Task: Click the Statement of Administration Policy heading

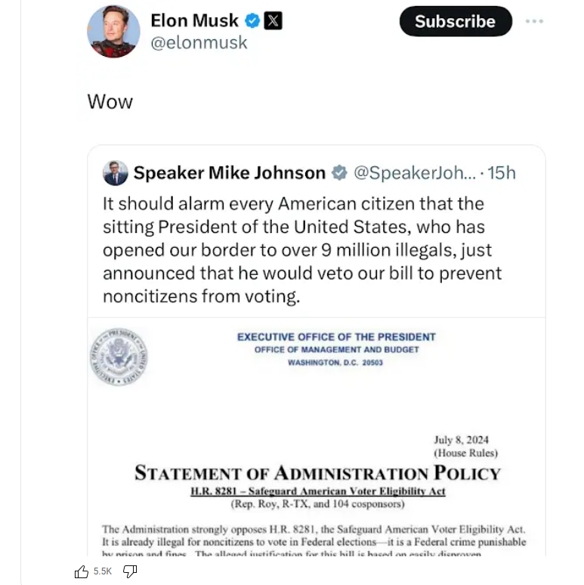Action: 317,473
